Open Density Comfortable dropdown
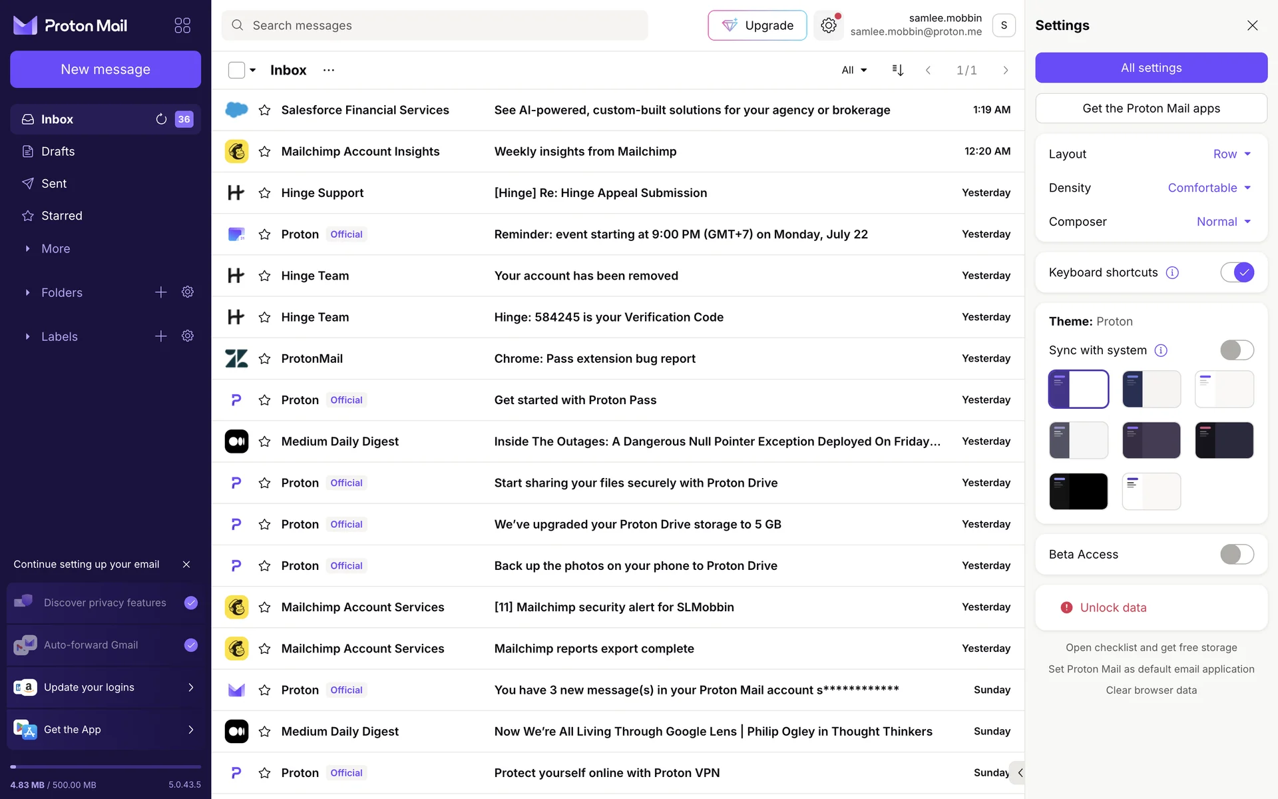Screen dimensions: 1278x799 tap(1209, 188)
